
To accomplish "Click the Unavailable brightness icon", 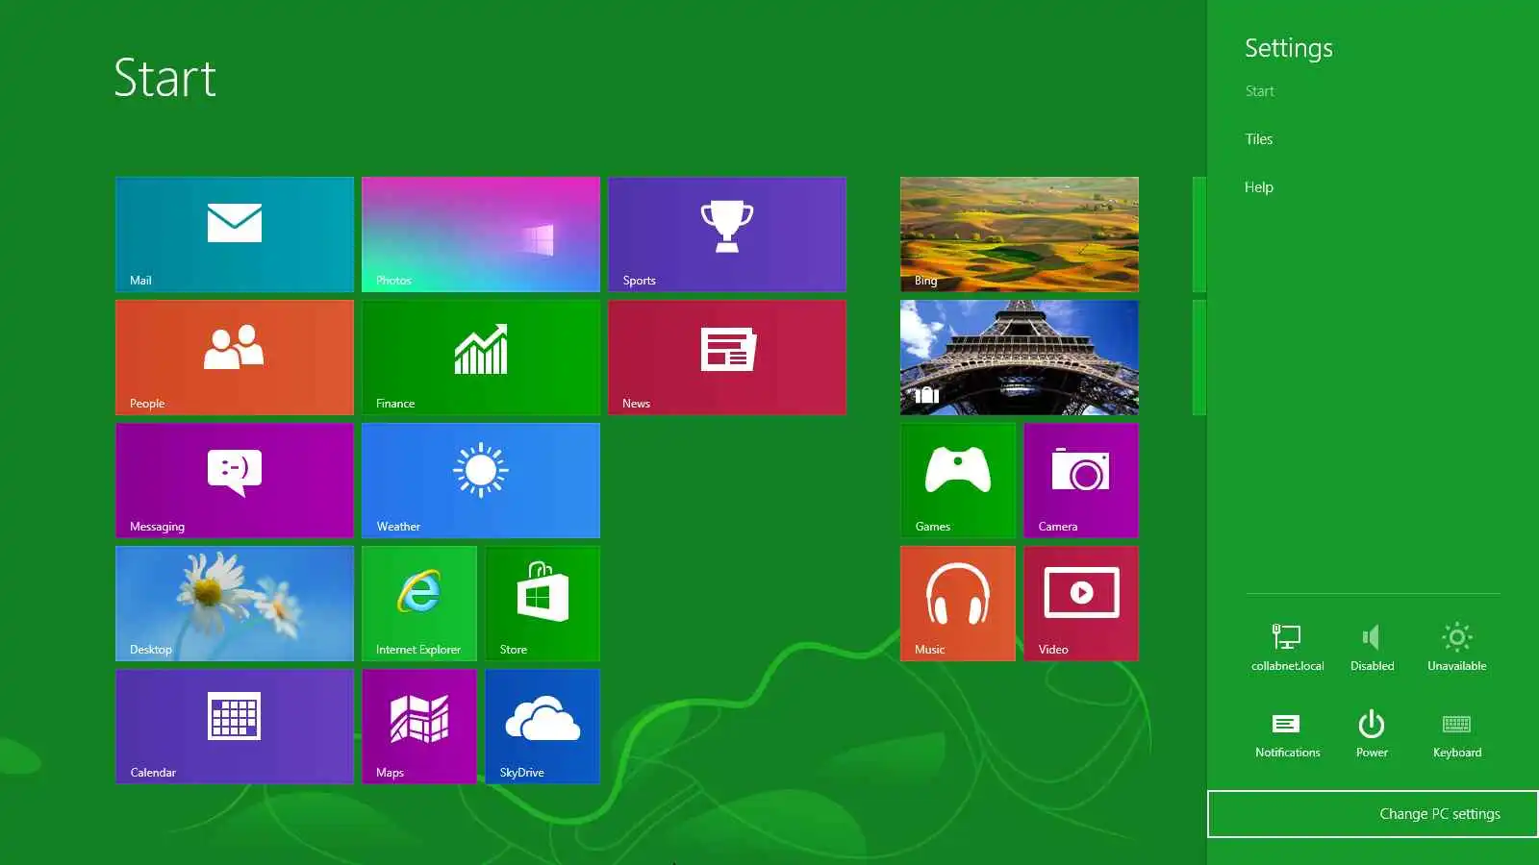I will coord(1457,647).
